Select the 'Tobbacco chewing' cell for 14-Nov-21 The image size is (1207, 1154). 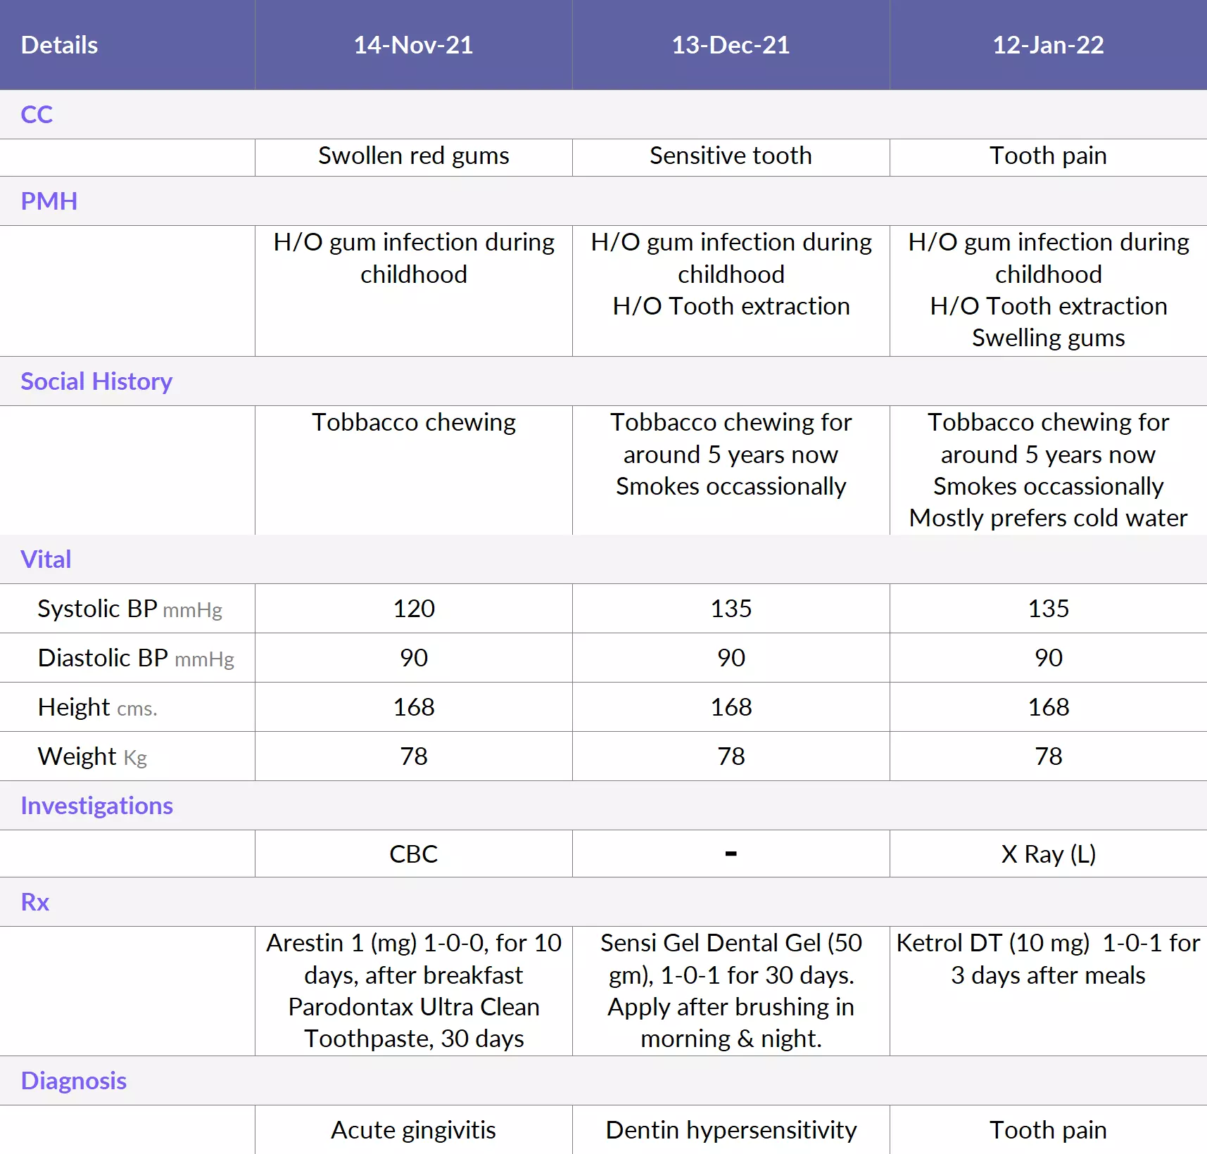[x=414, y=470]
